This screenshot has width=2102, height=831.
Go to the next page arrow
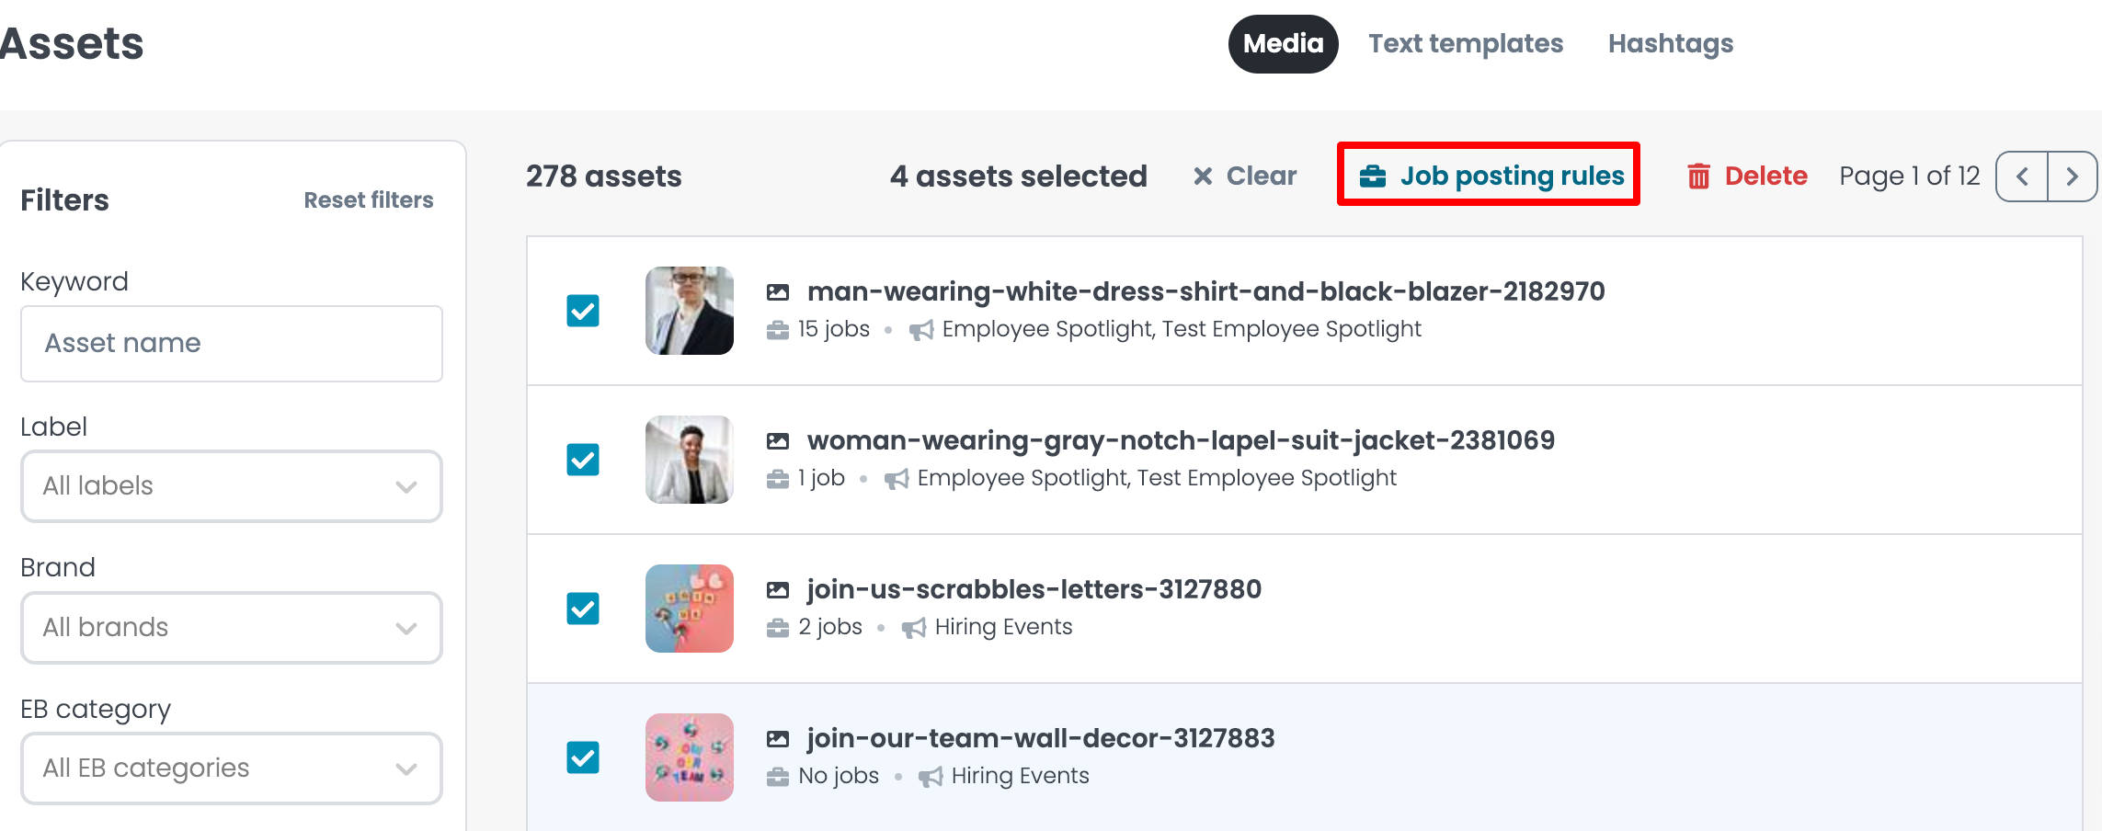pyautogui.click(x=2072, y=176)
